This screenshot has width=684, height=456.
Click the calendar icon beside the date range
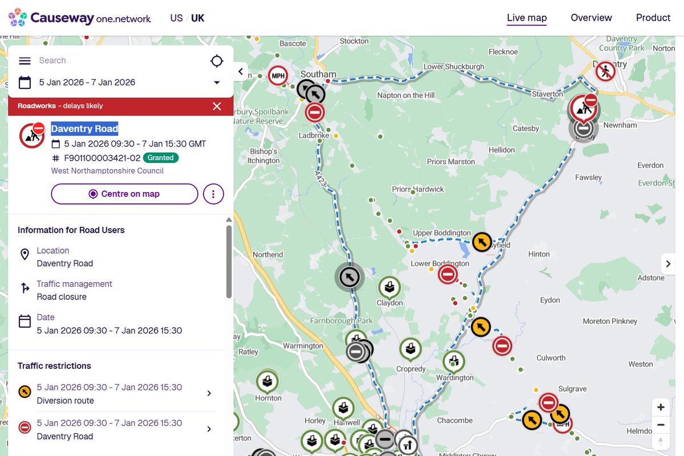(25, 82)
